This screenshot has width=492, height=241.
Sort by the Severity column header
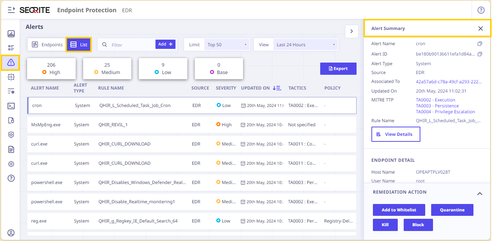pos(226,88)
